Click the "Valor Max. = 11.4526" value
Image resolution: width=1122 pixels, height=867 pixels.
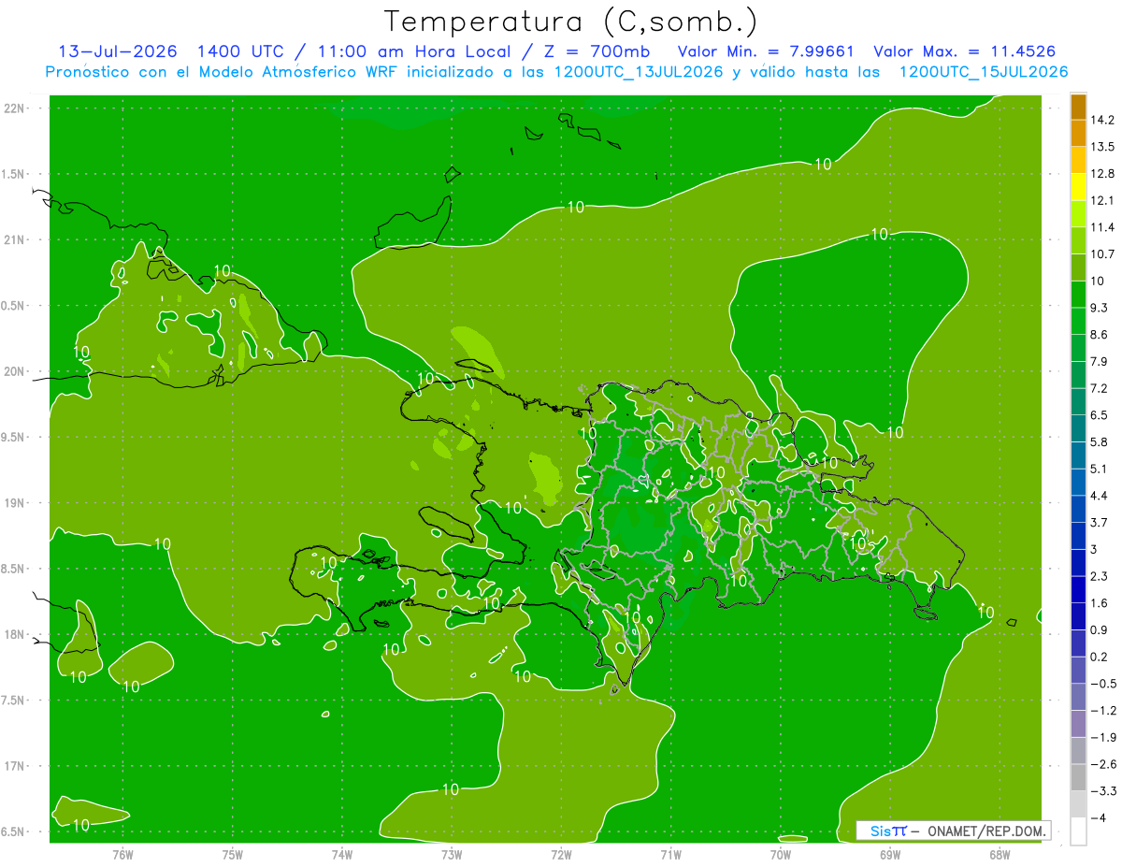965,52
